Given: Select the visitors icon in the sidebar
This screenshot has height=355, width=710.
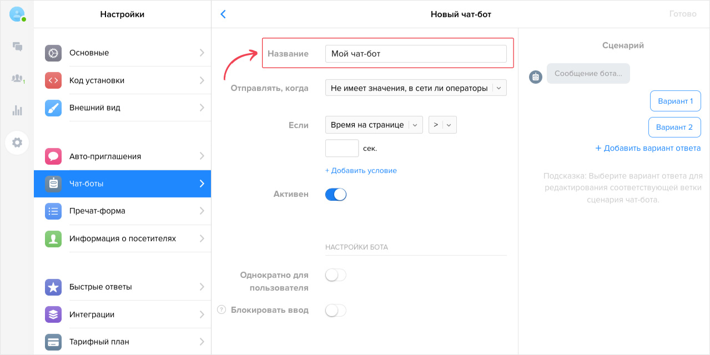Looking at the screenshot, I should click(x=17, y=77).
